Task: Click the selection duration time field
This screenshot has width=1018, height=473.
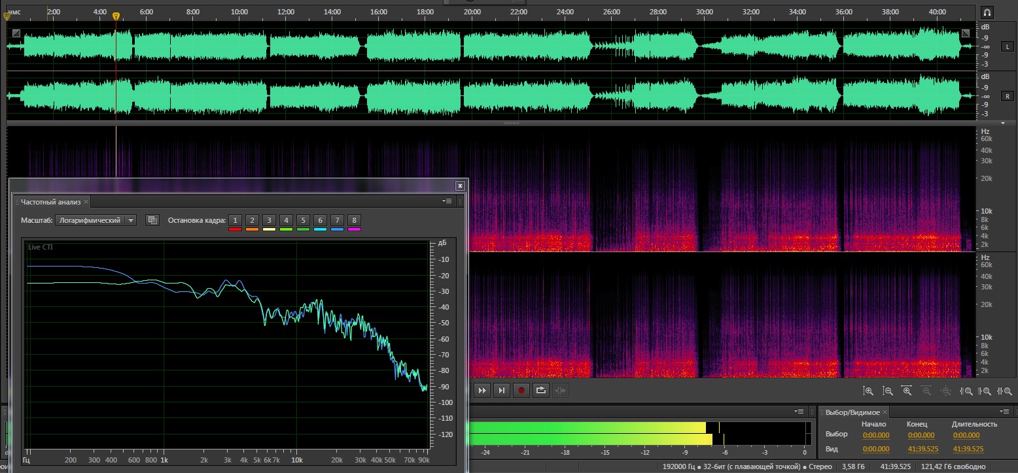Action: 966,435
